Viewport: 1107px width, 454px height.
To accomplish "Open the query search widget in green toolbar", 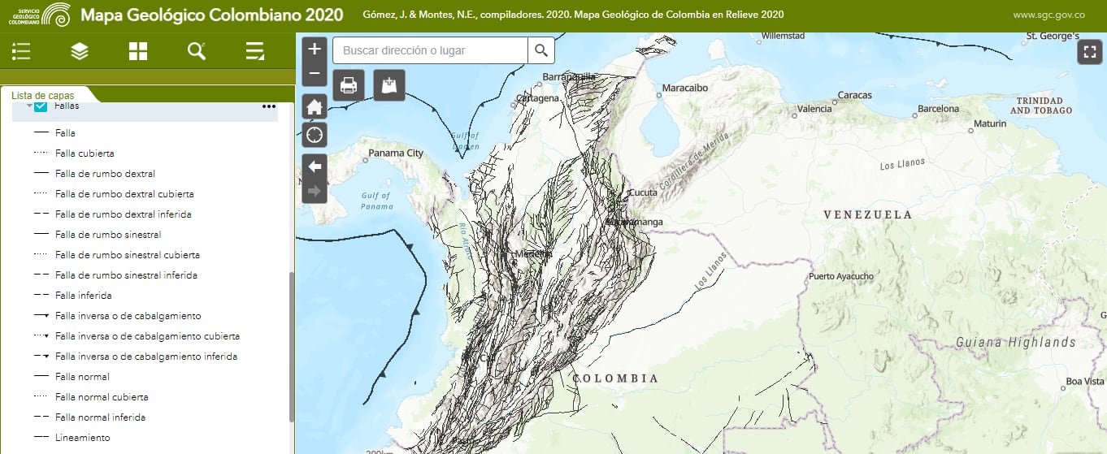I will pyautogui.click(x=197, y=51).
